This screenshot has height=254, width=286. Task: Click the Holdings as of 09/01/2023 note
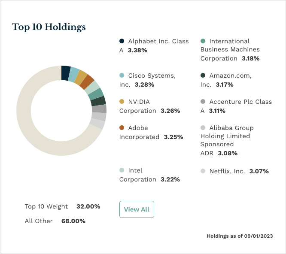[240, 236]
